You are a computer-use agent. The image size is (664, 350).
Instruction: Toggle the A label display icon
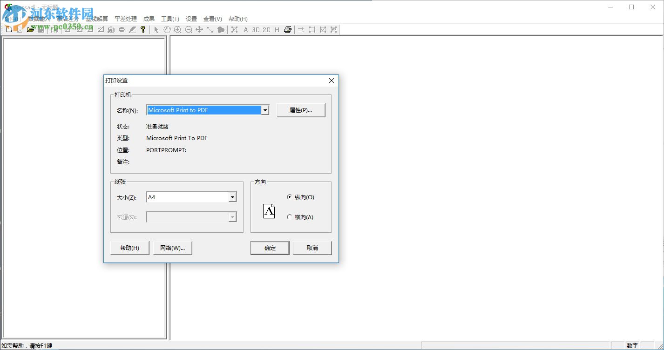pos(246,29)
